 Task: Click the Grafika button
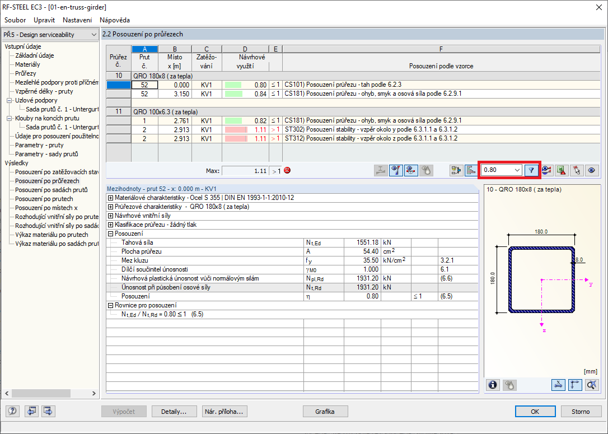[325, 412]
